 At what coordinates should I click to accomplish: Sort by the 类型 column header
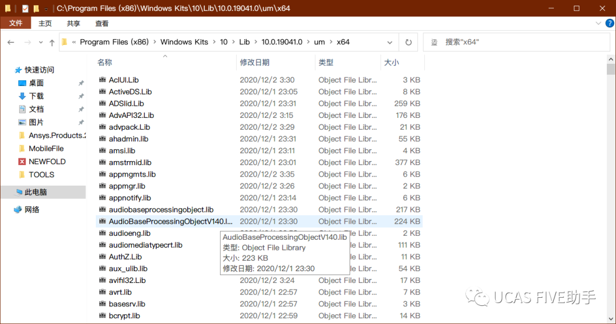click(x=326, y=63)
